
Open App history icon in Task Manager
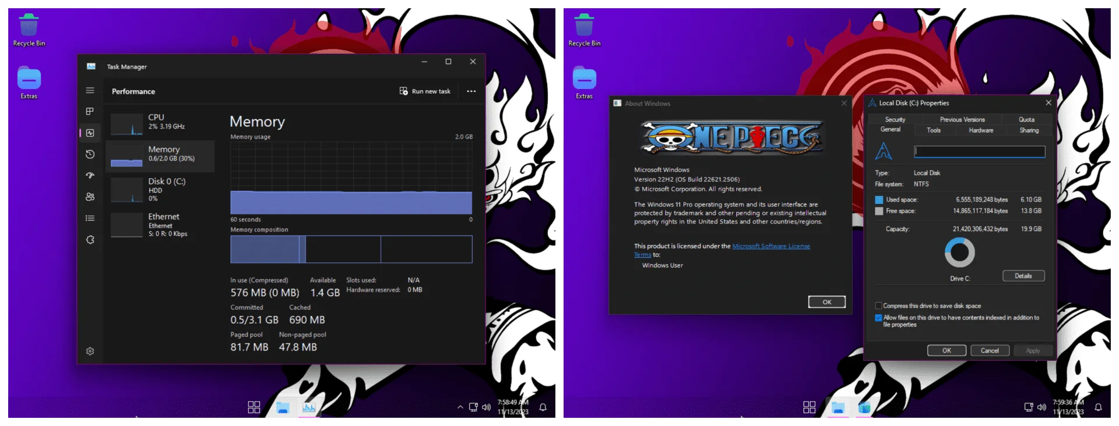[x=90, y=154]
